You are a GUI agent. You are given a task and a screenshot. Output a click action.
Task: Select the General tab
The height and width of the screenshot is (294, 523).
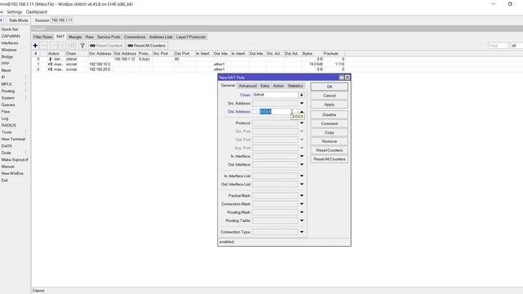[228, 86]
